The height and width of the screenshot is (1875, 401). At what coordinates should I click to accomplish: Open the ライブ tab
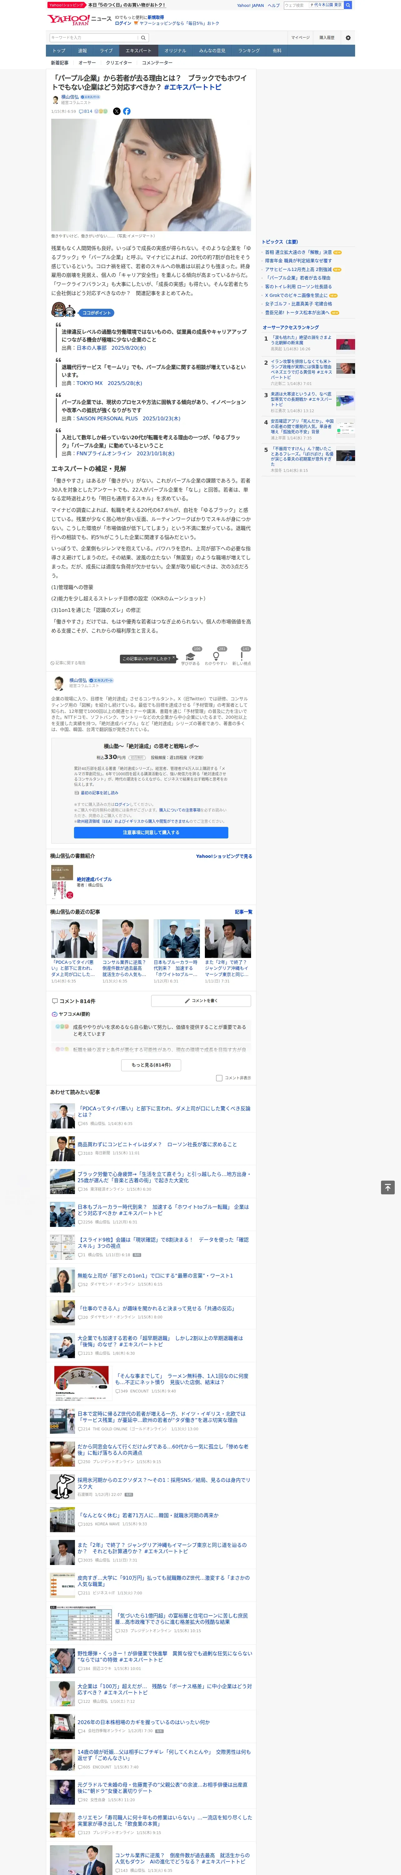click(106, 51)
